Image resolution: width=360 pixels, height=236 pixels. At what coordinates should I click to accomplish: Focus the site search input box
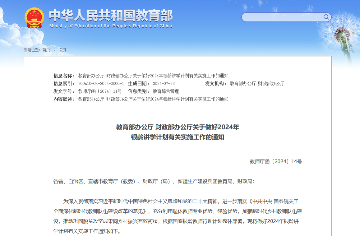(282, 17)
